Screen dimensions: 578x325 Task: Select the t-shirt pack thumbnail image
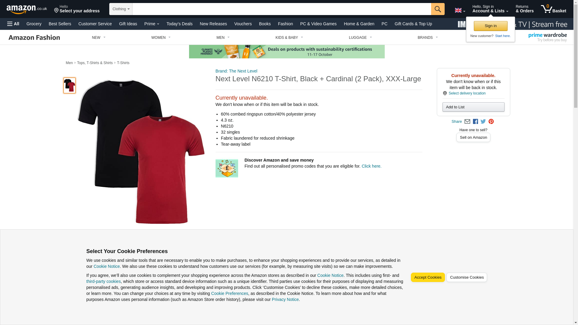point(70,85)
